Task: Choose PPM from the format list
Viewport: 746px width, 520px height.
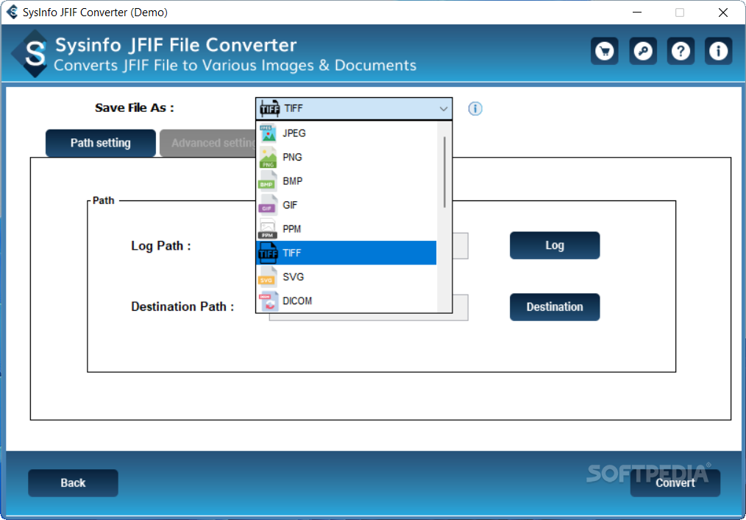Action: point(347,229)
